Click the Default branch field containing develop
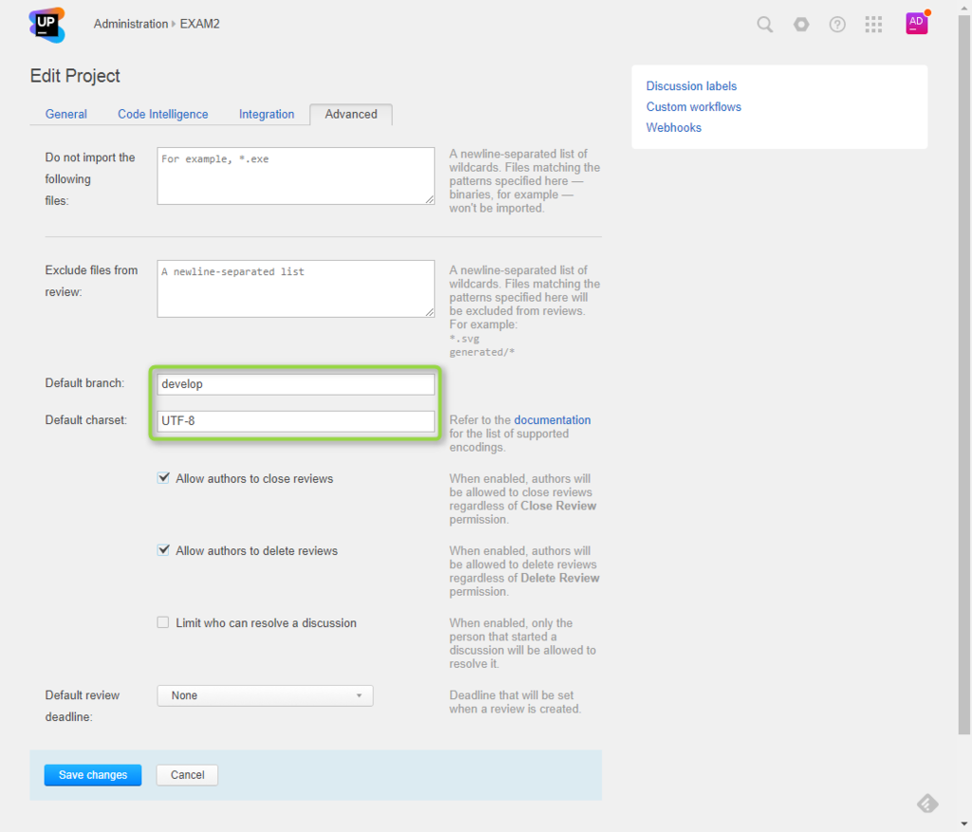The image size is (972, 832). tap(296, 384)
